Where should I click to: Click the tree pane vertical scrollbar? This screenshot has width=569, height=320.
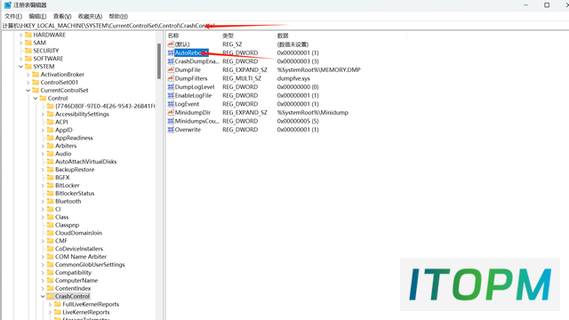(159, 61)
